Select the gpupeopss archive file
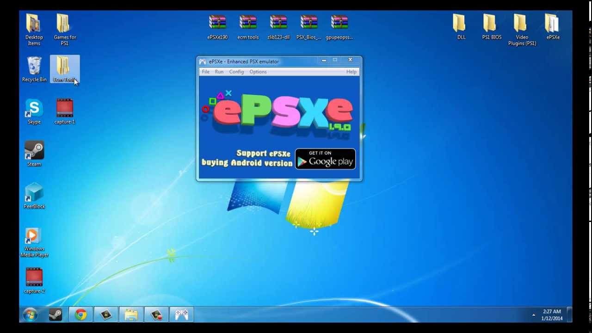The height and width of the screenshot is (333, 592). (x=339, y=27)
